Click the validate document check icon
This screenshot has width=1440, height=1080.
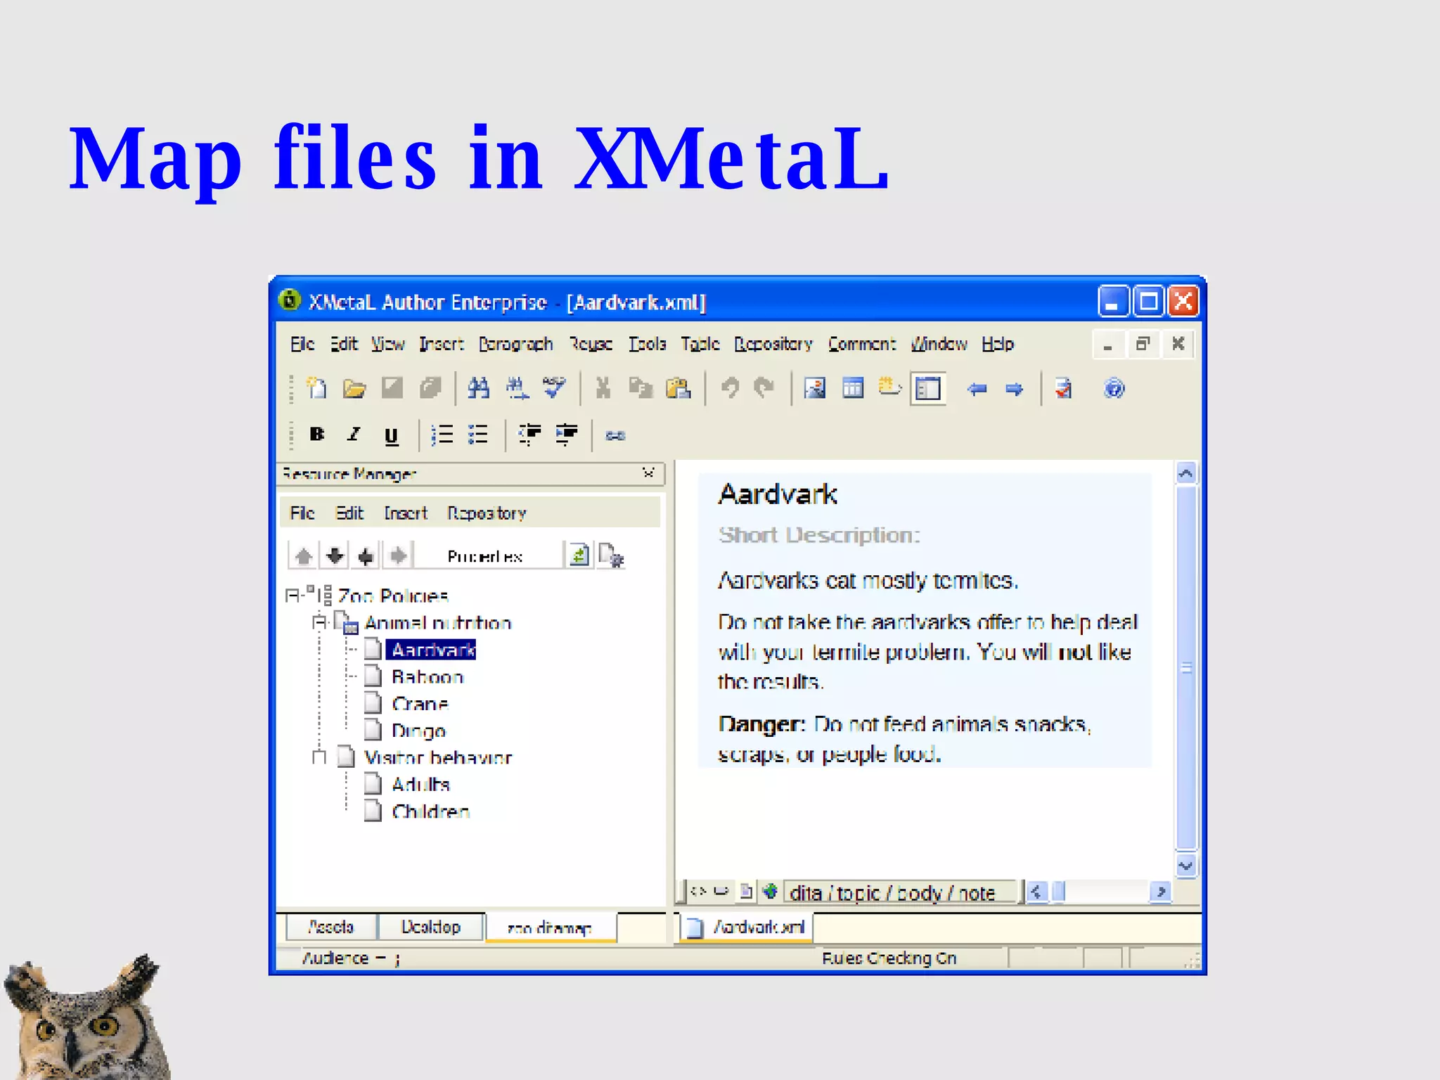click(x=1063, y=388)
